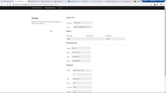Click the red extension icon in toolbar
Screen dimensions: 166x93
click(157, 5)
